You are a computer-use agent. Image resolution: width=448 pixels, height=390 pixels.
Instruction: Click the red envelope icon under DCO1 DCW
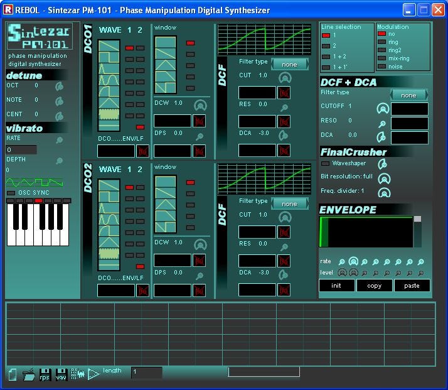(199, 121)
